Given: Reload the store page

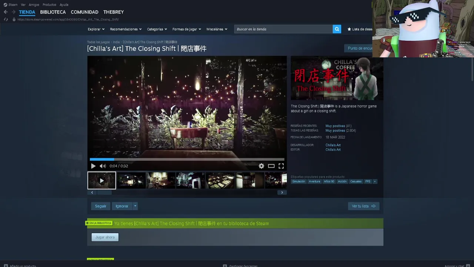Looking at the screenshot, I should (x=6, y=19).
